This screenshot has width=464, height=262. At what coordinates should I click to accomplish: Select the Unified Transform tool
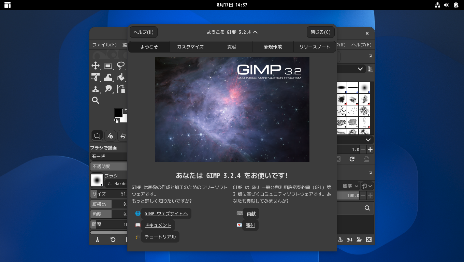pos(96,77)
